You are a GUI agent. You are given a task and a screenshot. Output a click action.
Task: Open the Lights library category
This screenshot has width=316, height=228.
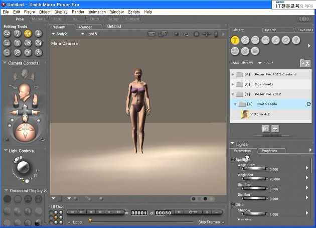point(296,40)
